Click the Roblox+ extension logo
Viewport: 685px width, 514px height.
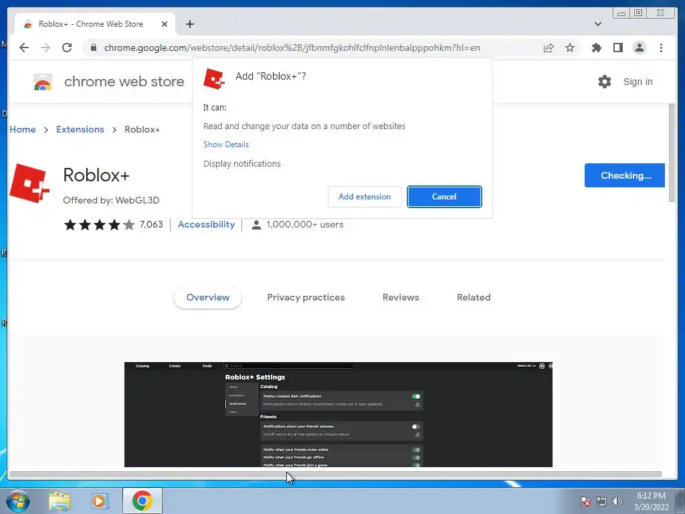click(29, 183)
